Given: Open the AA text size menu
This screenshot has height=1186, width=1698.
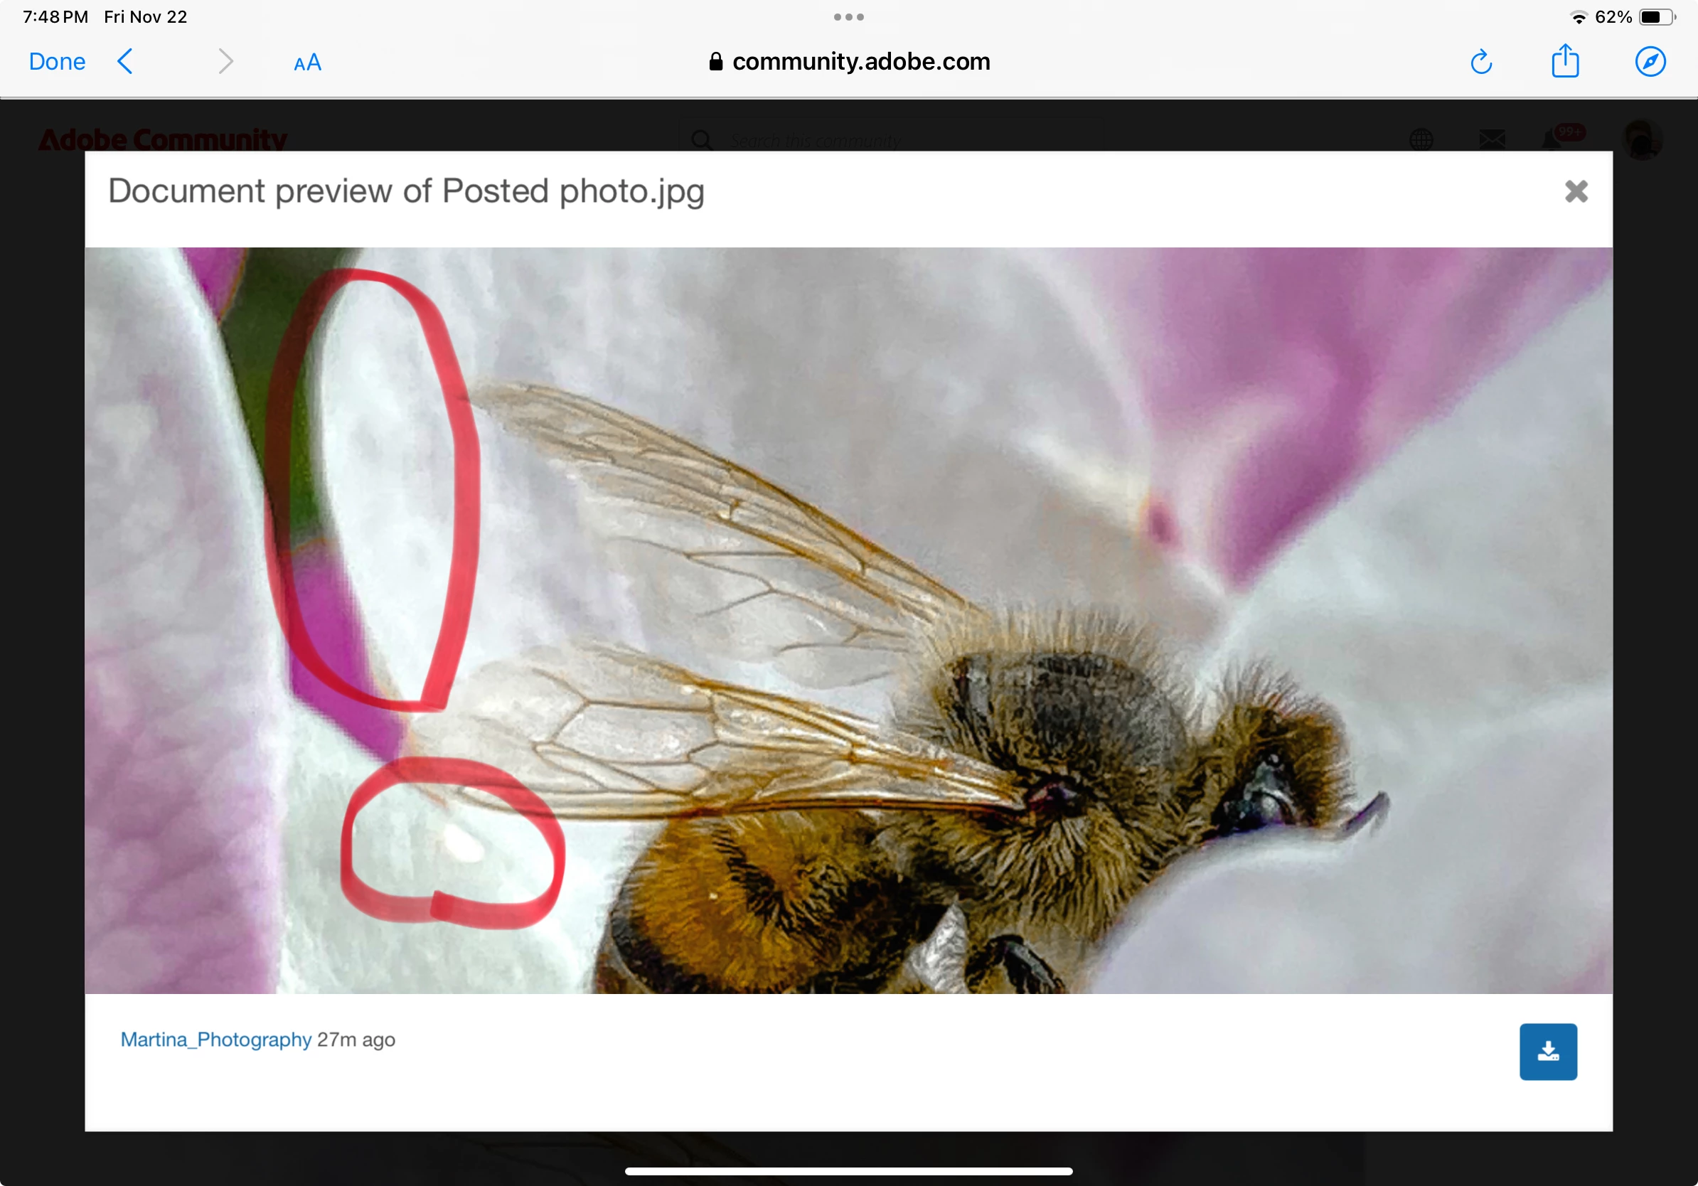Looking at the screenshot, I should (x=307, y=63).
